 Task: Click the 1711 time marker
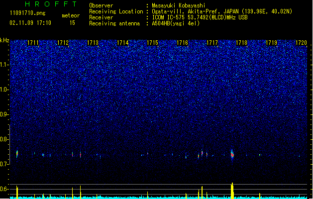(x=33, y=43)
